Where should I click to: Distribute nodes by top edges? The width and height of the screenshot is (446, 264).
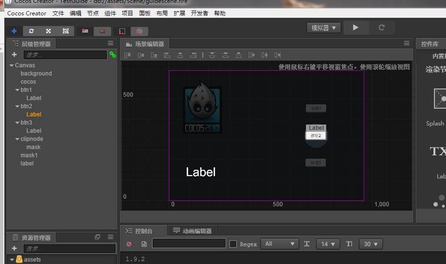212,55
